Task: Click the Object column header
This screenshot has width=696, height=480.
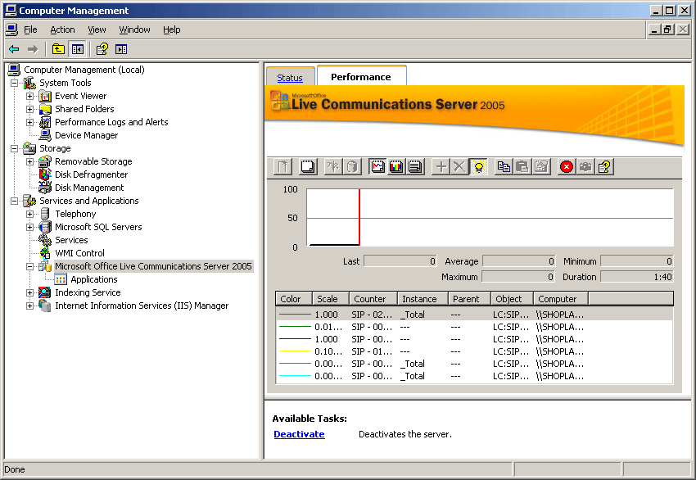Action: (x=513, y=299)
